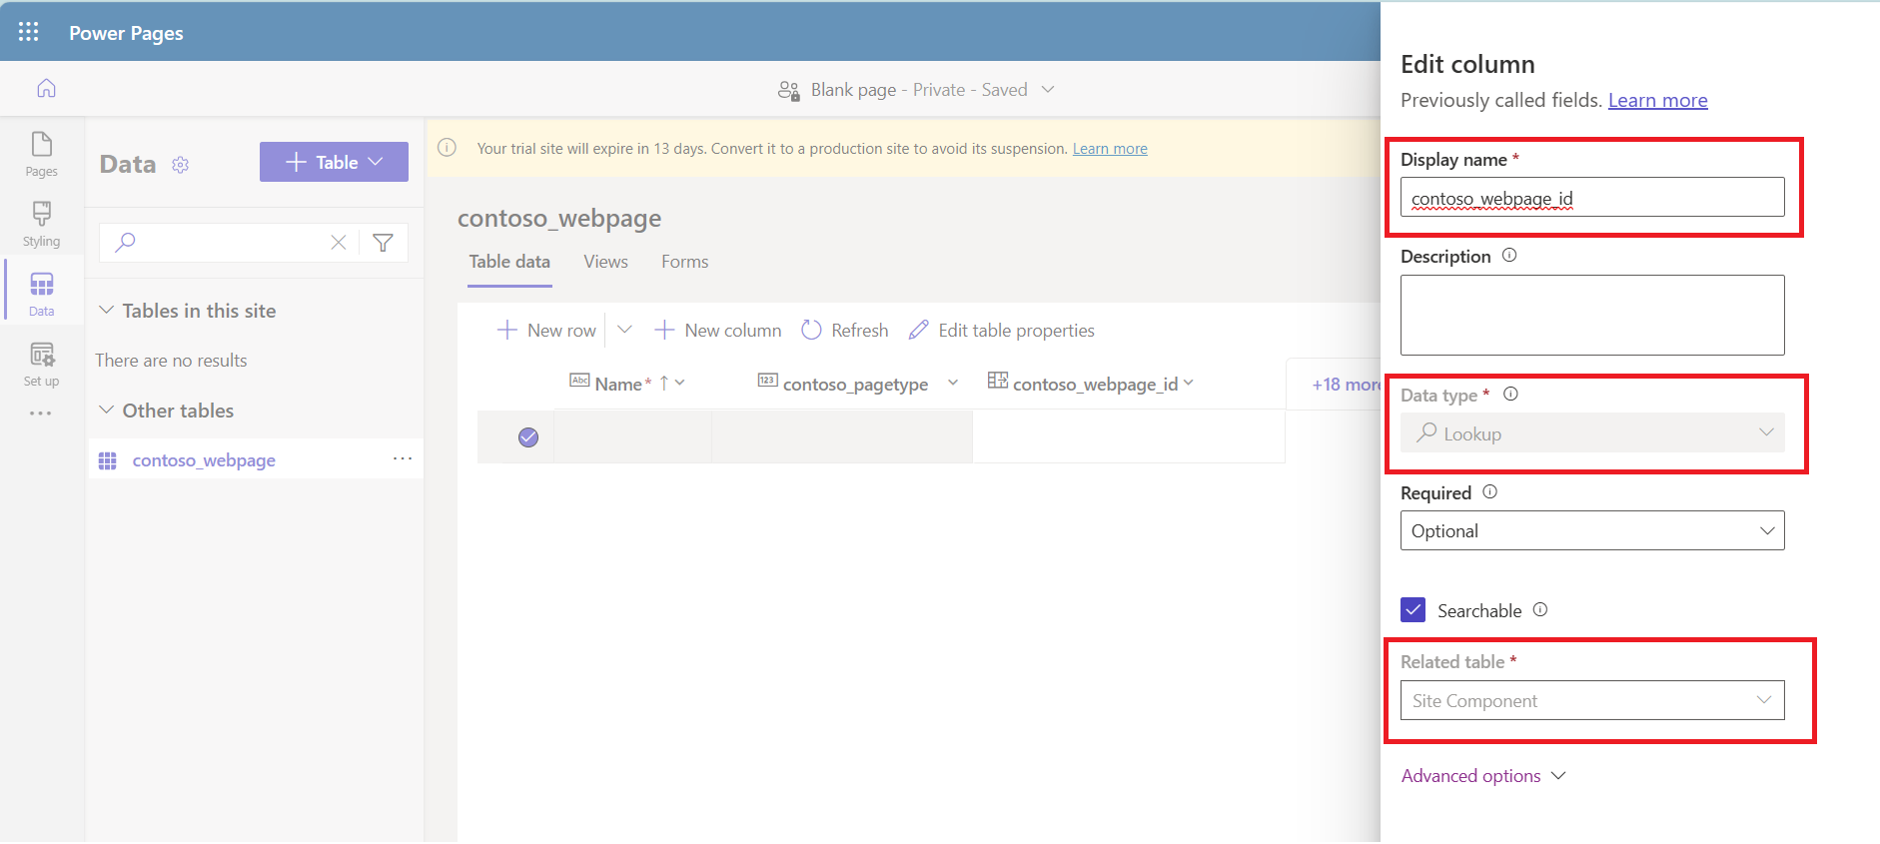Open the Data type Lookup dropdown
The width and height of the screenshot is (1880, 844).
coord(1592,432)
